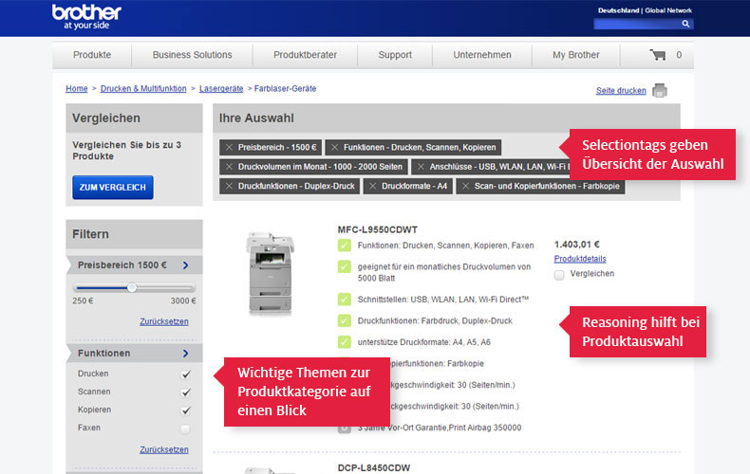Viewport: 750px width, 474px height.
Task: Click the DCP-L8450CDW product title
Action: (x=373, y=467)
